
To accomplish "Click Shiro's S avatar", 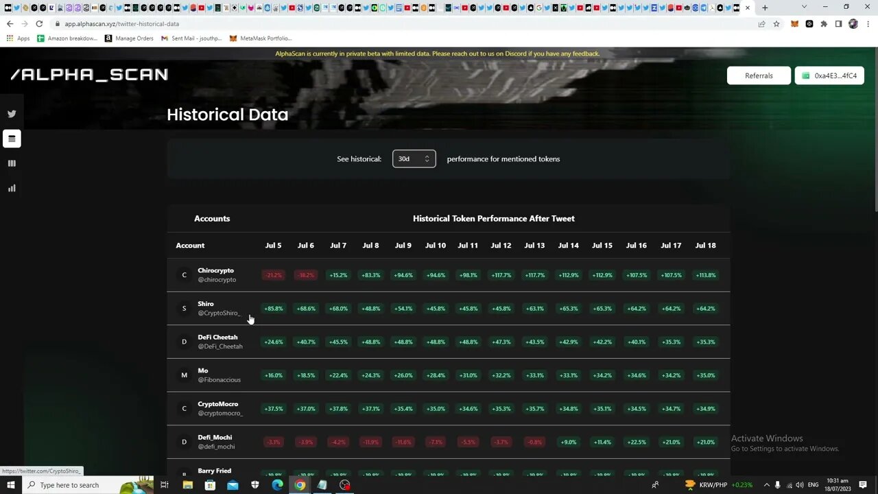I will [184, 308].
